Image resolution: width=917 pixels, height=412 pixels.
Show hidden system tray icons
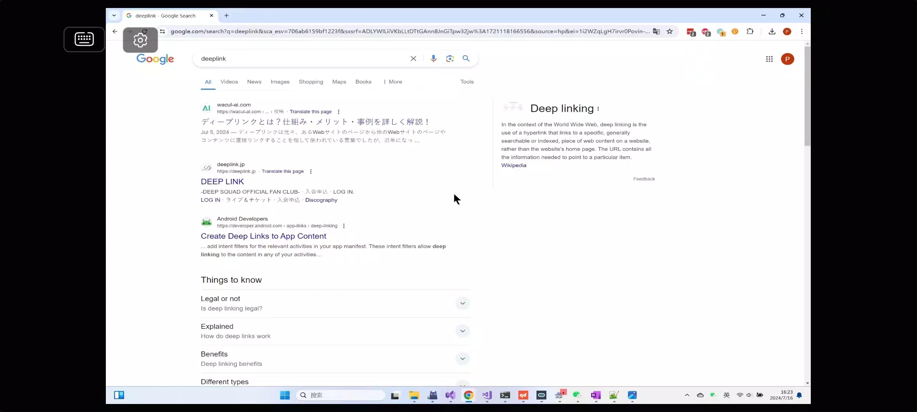687,395
